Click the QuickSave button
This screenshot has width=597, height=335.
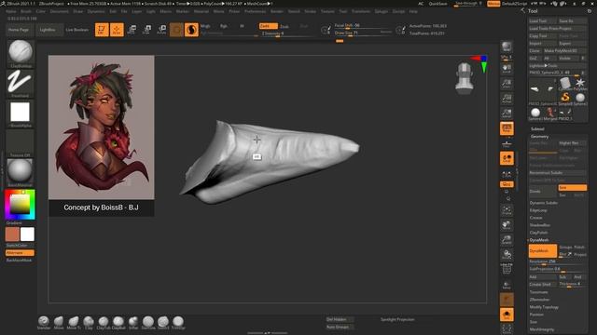tap(437, 4)
